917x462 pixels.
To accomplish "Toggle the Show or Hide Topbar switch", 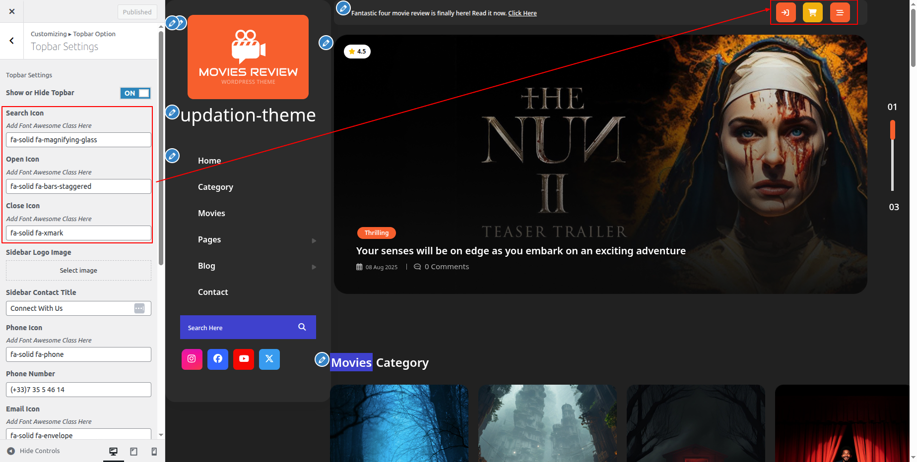I will point(135,93).
